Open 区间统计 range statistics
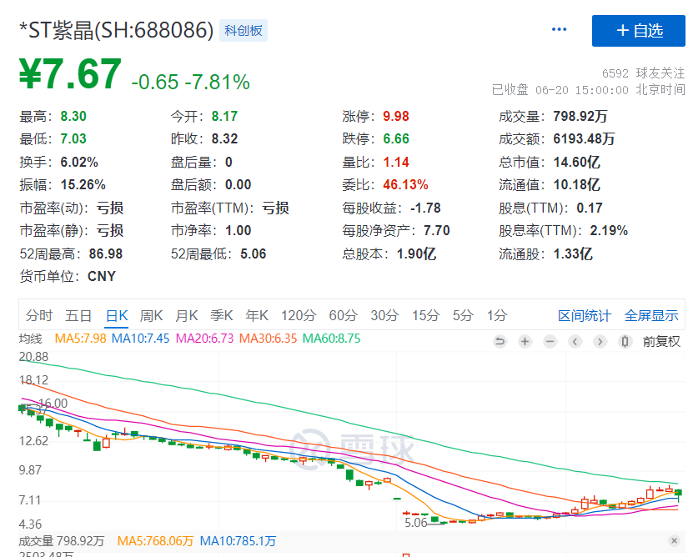 pos(585,315)
